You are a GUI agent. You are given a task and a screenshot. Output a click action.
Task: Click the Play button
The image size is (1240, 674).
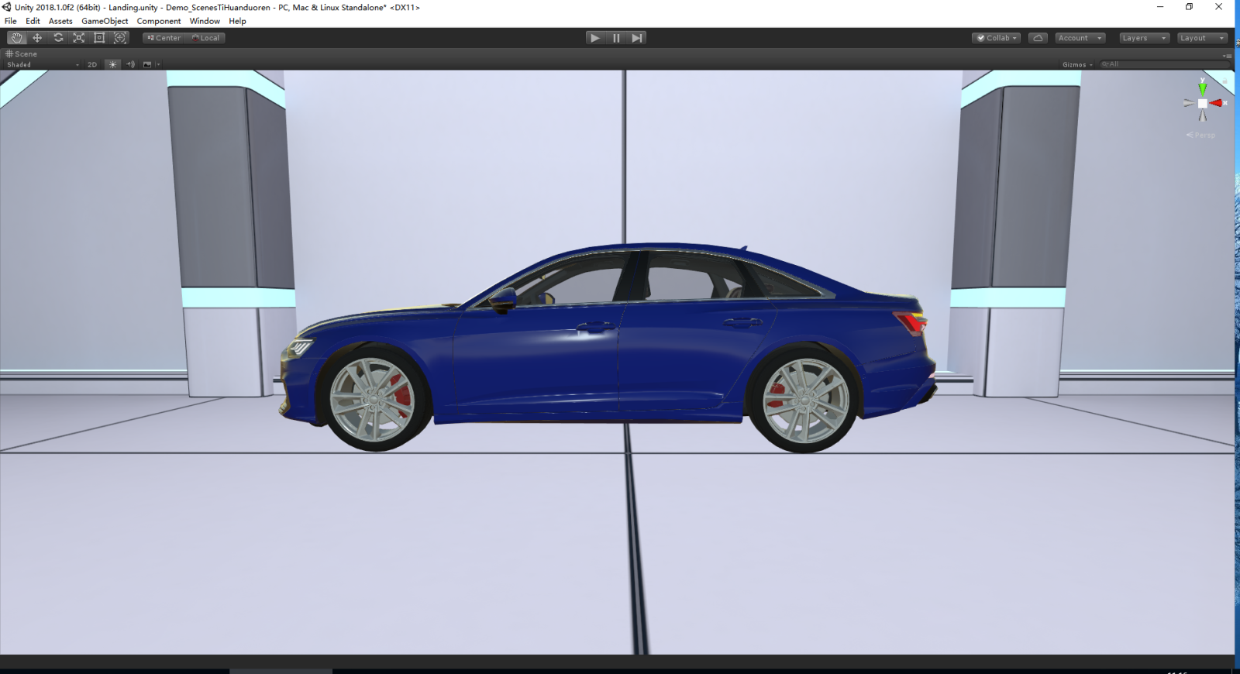[594, 38]
